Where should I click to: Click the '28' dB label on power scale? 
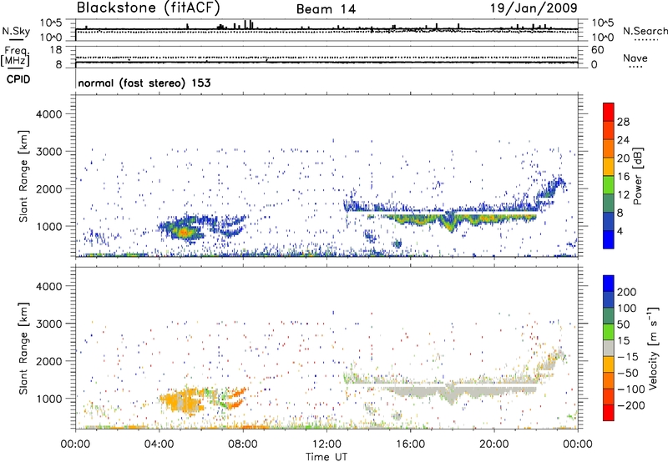[623, 122]
